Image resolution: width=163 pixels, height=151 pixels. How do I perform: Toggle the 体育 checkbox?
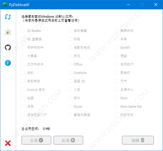coord(116,39)
